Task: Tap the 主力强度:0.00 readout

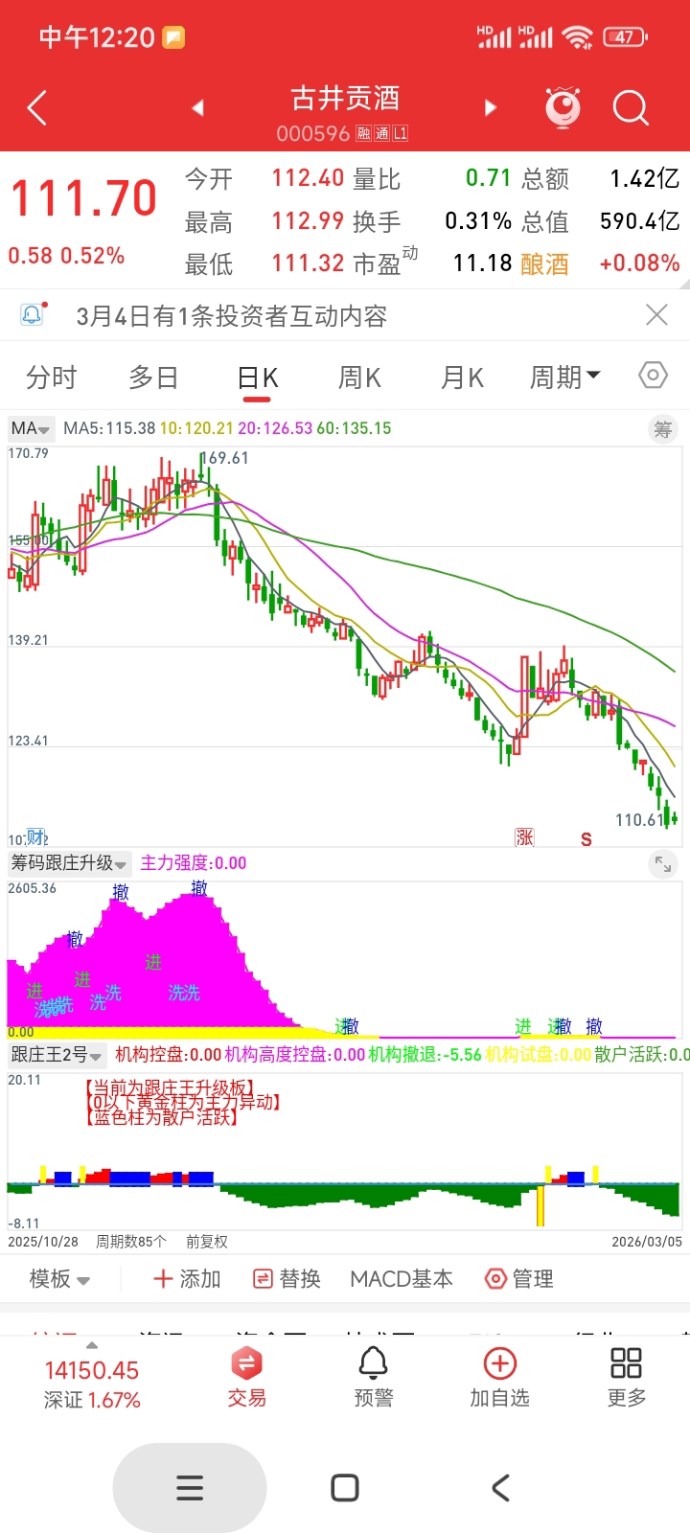Action: (x=194, y=863)
